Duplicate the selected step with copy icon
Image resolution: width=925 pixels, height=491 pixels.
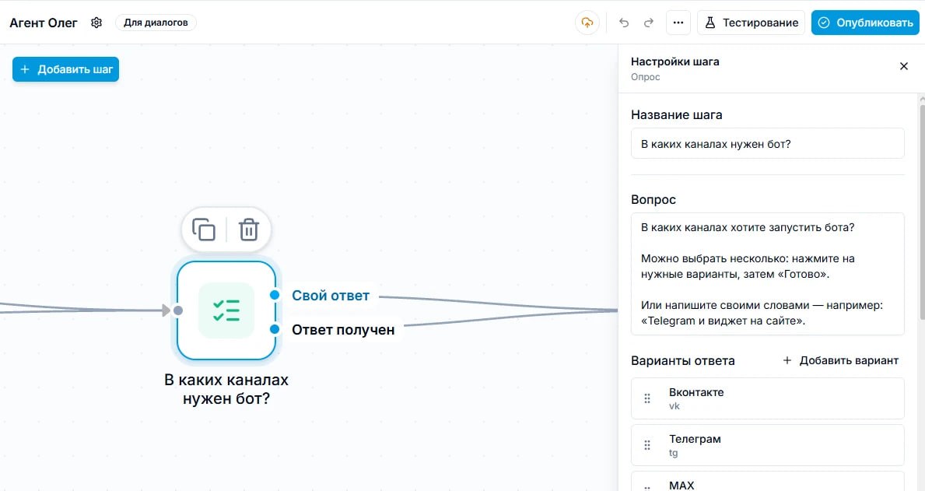204,230
